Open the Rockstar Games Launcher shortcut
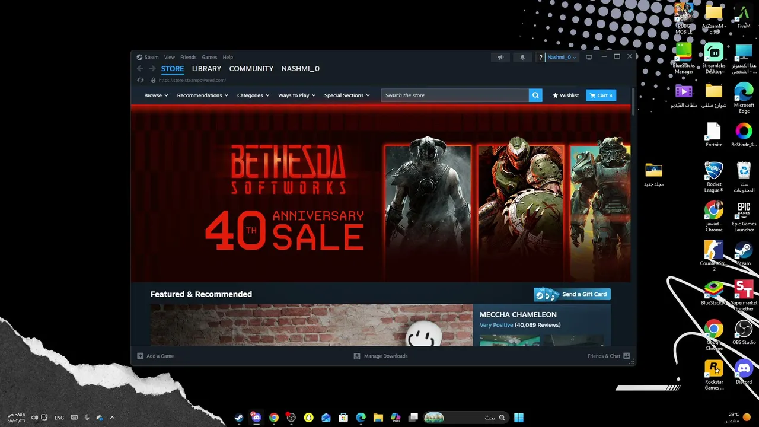Viewport: 759px width, 427px height. (714, 375)
